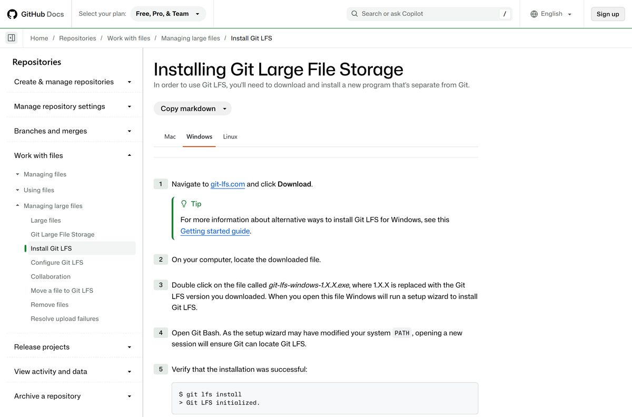Click 'Verify that the installation was successful:'
This screenshot has width=632, height=417.
[x=239, y=370]
